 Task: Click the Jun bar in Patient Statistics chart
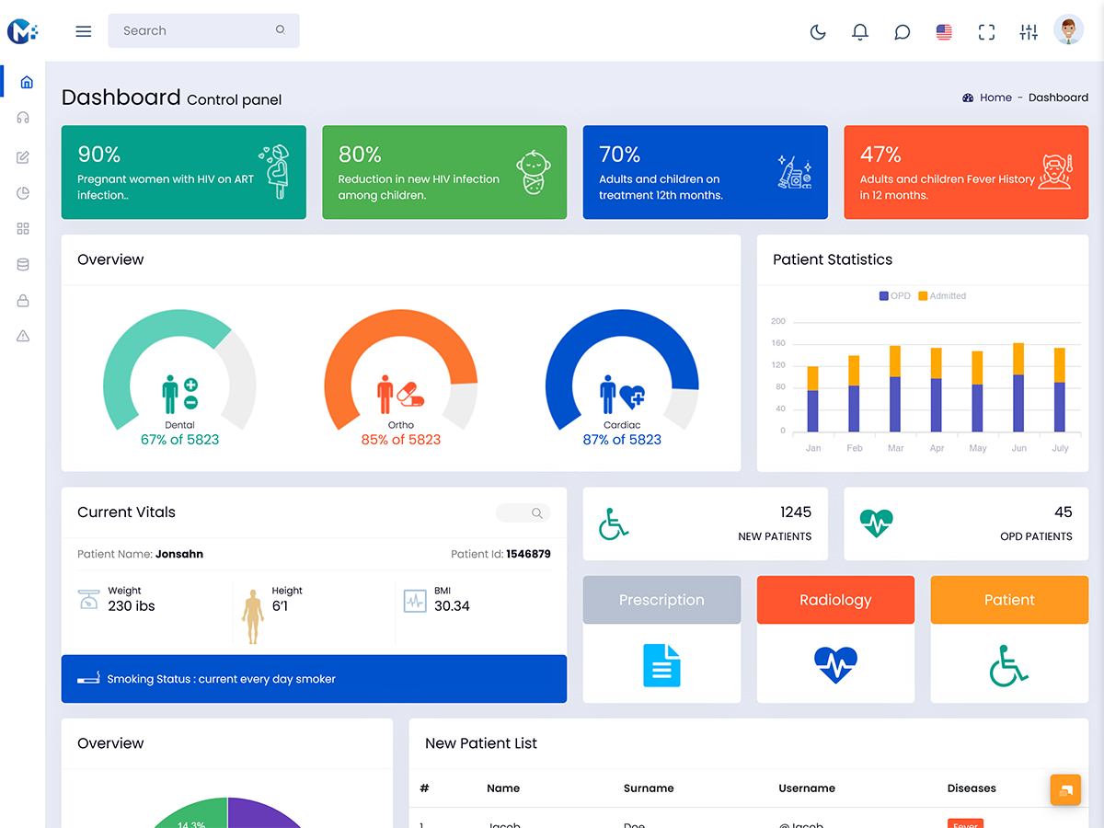1018,387
